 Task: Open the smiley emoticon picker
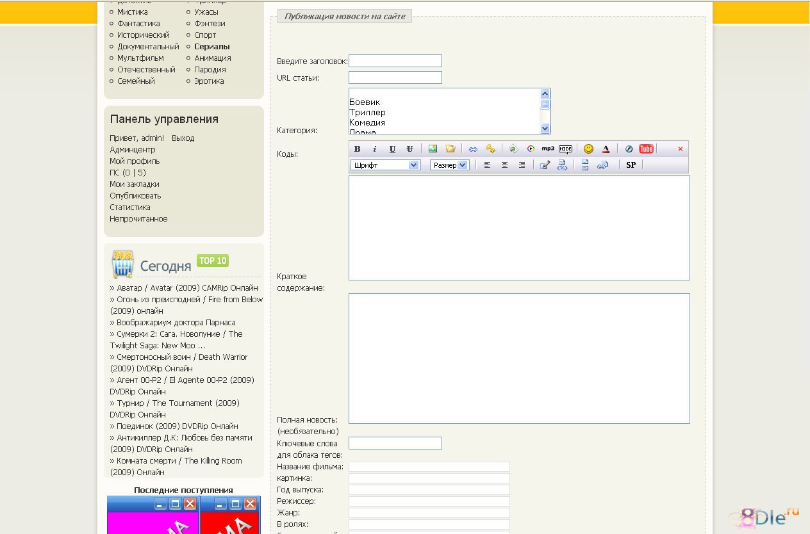click(x=588, y=149)
